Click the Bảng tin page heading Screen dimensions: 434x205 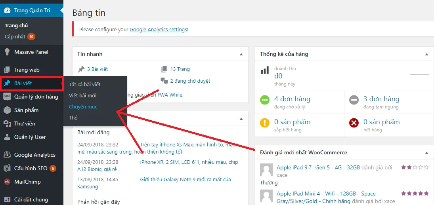pos(88,13)
